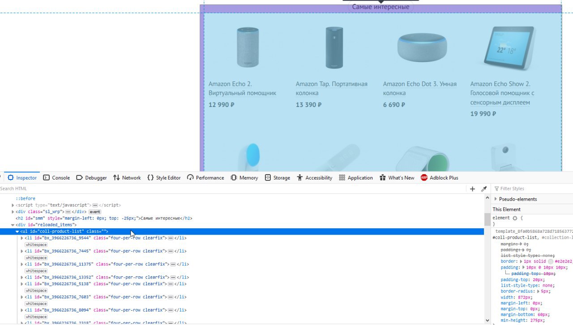Image resolution: width=573 pixels, height=325 pixels.
Task: Open the Storage tab
Action: (278, 178)
